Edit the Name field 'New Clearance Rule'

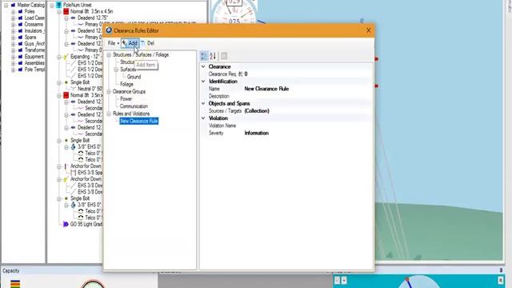coord(307,89)
